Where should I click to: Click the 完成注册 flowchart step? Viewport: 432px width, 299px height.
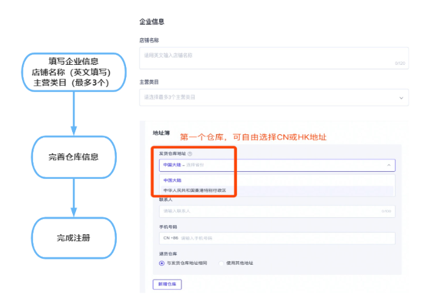(74, 238)
